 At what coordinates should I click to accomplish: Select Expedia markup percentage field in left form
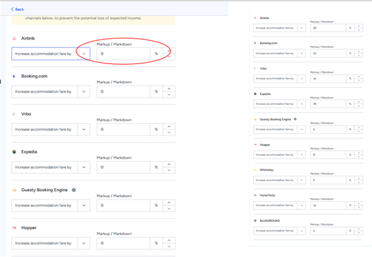(123, 167)
